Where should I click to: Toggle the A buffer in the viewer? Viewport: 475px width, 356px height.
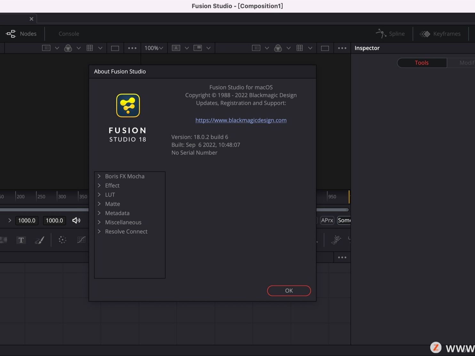pyautogui.click(x=176, y=48)
